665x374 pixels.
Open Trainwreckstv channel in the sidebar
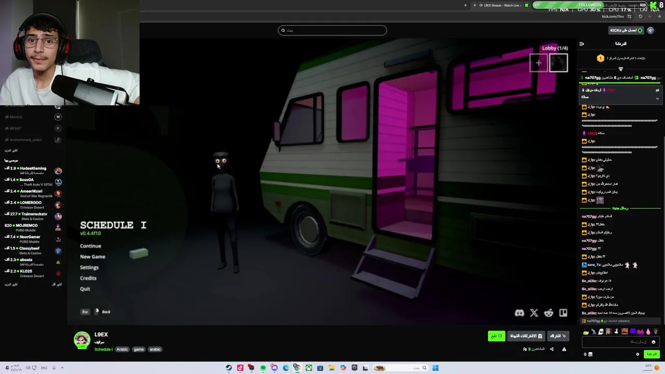pyautogui.click(x=33, y=216)
